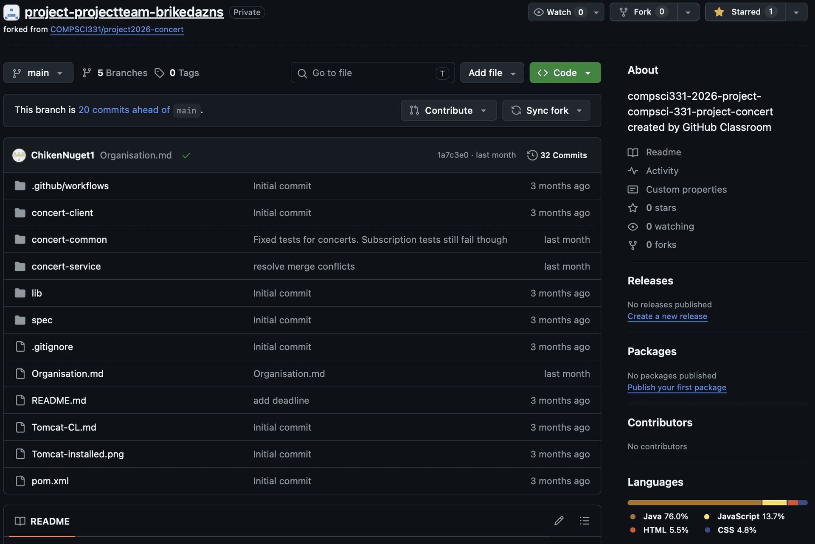Click the JavaScript yellow language bar segment

coord(774,503)
